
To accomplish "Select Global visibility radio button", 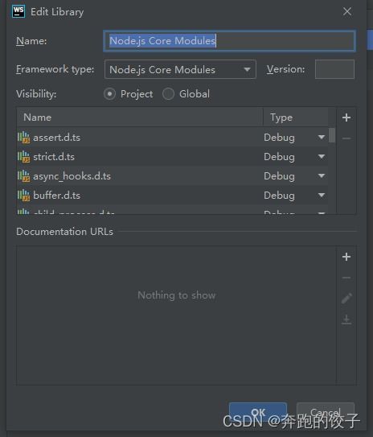I will pyautogui.click(x=168, y=94).
